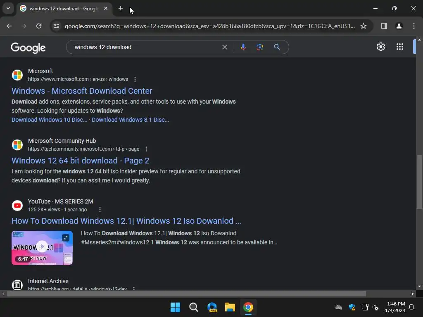Open How To Download Windows 12.1 link
This screenshot has height=317, width=423.
tap(126, 221)
